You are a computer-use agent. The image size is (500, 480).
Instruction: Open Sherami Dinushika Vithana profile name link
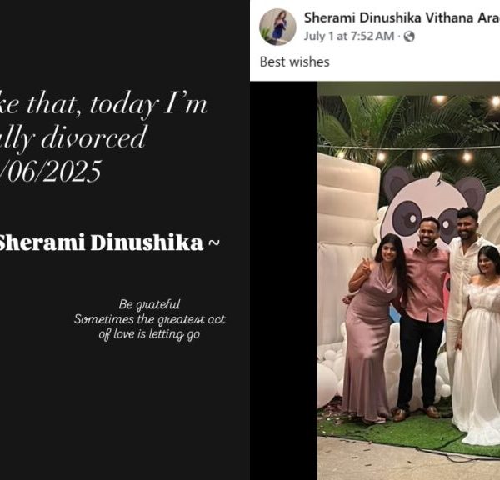402,17
